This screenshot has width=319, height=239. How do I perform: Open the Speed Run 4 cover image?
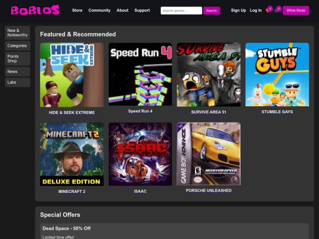click(140, 74)
